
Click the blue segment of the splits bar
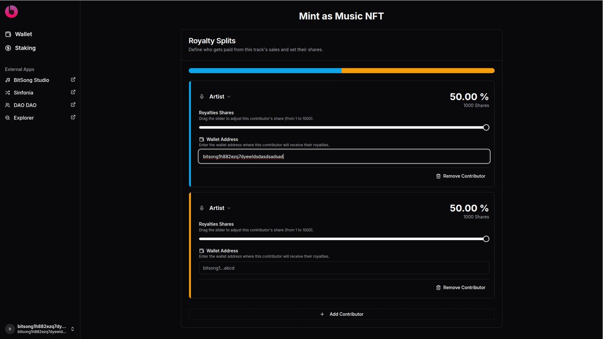pos(265,71)
